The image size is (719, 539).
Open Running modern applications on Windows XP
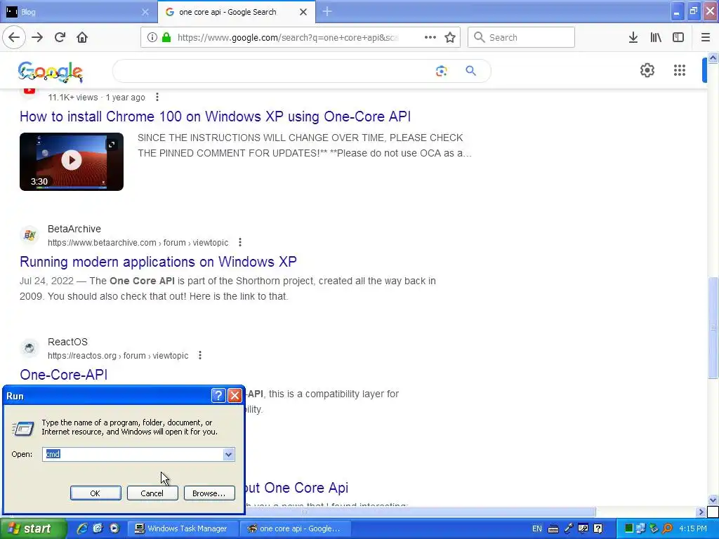pyautogui.click(x=158, y=262)
